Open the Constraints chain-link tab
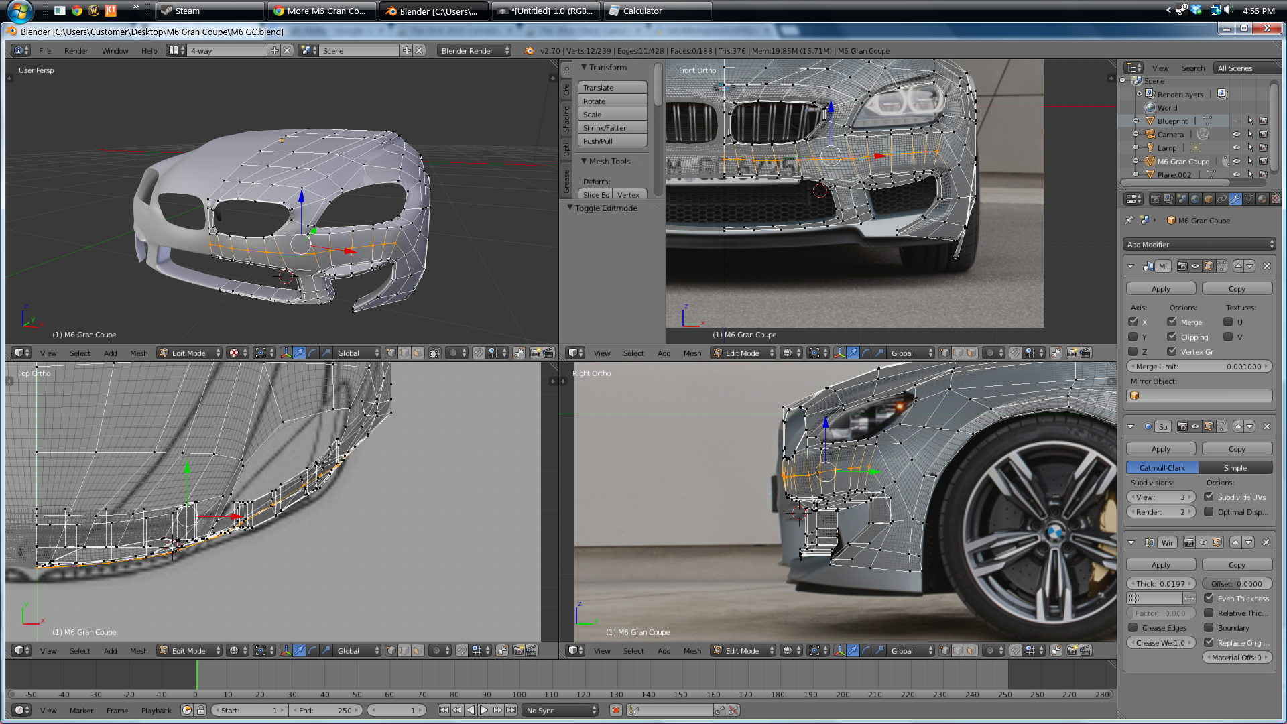1287x724 pixels. (1222, 199)
